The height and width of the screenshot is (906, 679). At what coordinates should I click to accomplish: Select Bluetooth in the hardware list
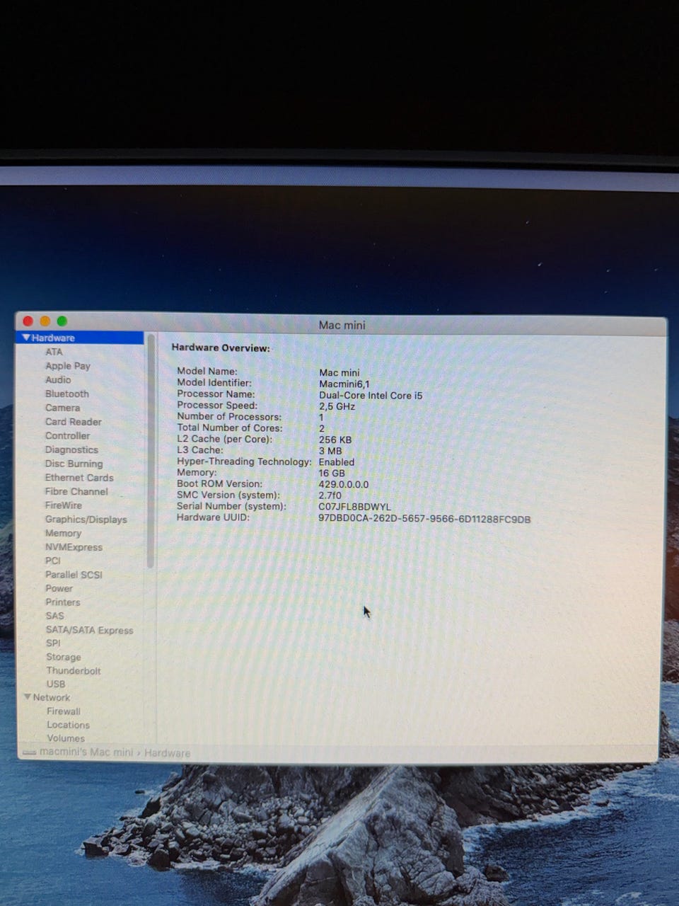67,394
